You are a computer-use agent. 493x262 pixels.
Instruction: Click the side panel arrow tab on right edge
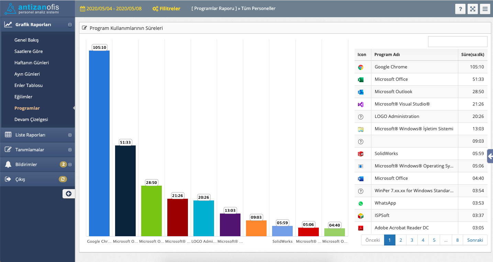(x=490, y=156)
